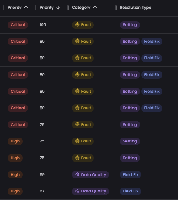Click the Category column header label
This screenshot has width=178, height=200.
coord(81,8)
